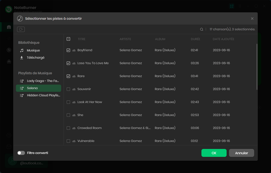The width and height of the screenshot is (271, 173).
Task: Click the Lose You To Love Me title
Action: (x=93, y=63)
